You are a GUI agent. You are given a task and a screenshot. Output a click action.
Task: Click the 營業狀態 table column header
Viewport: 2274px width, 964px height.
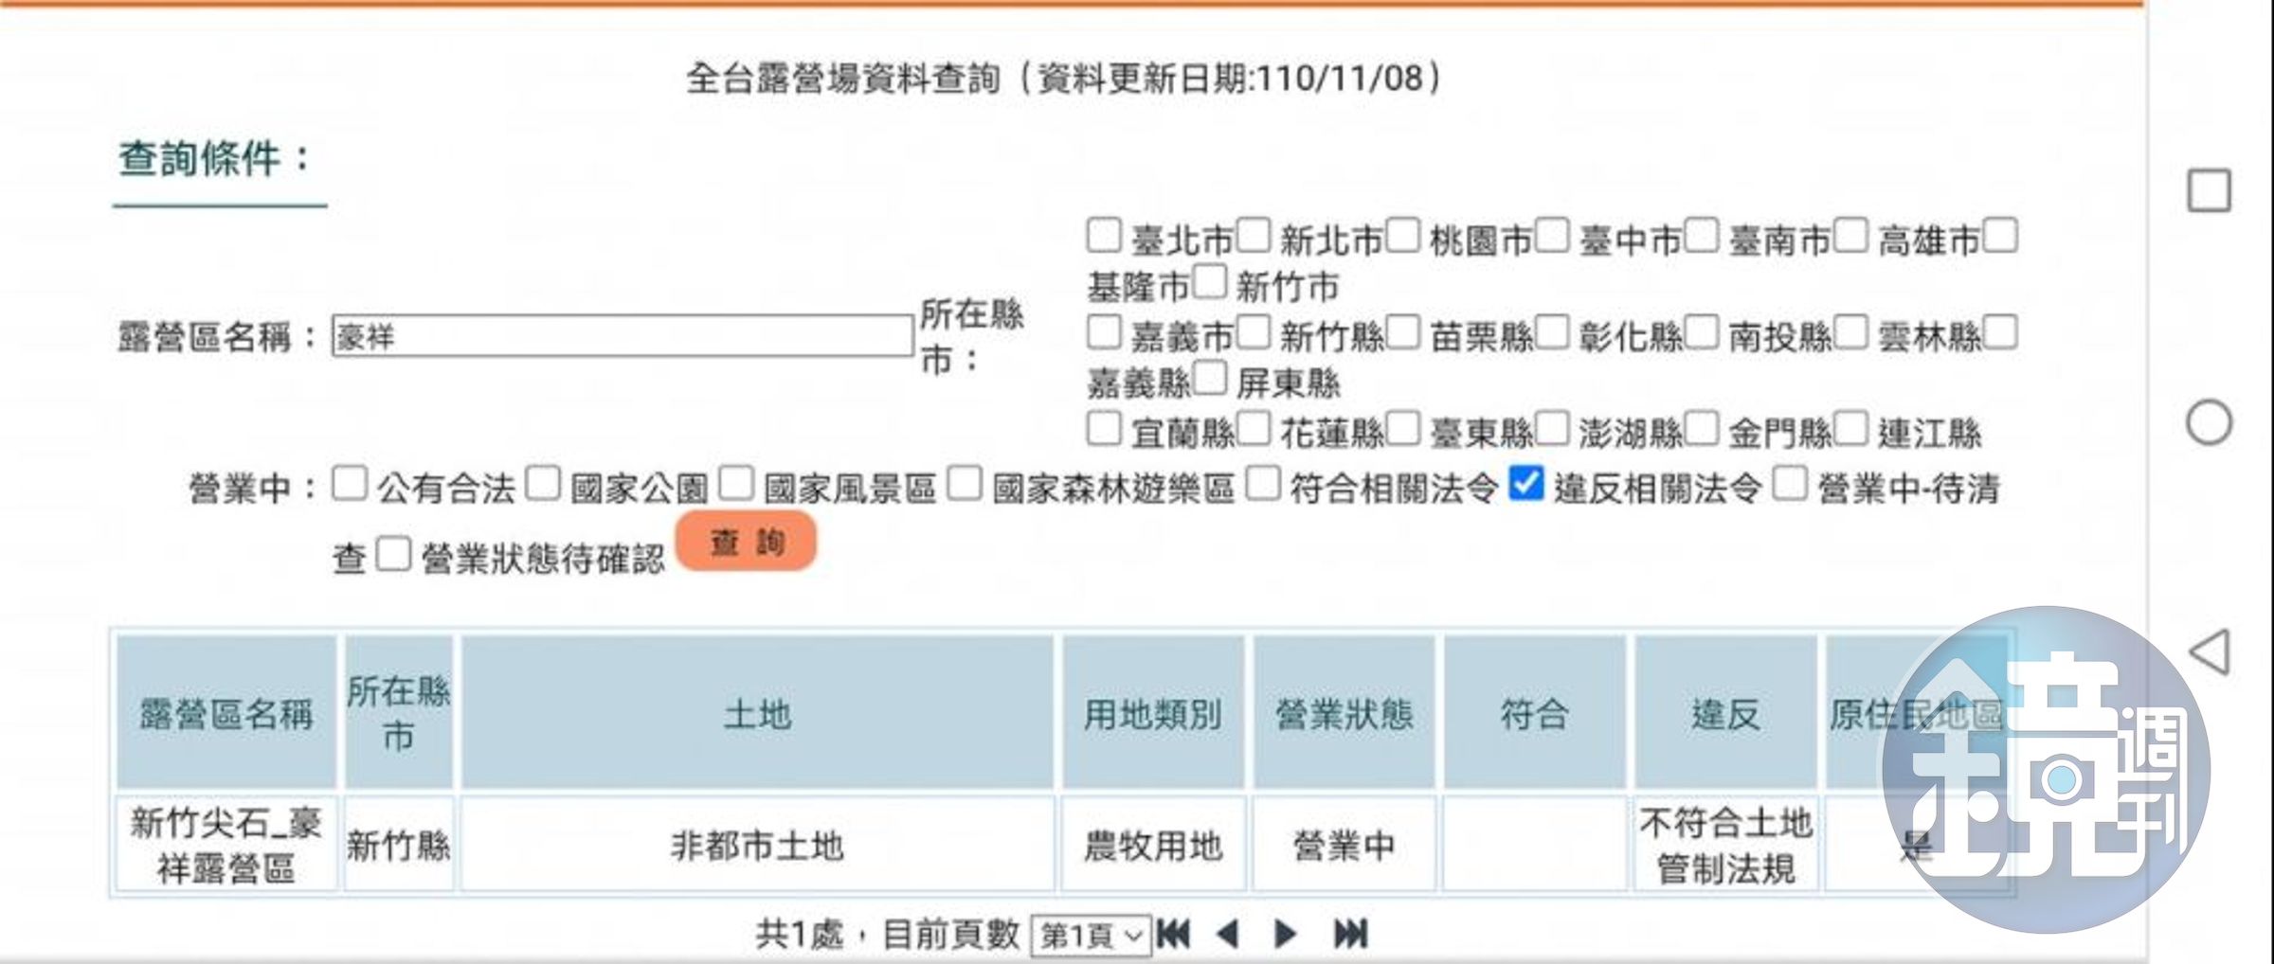pyautogui.click(x=1344, y=713)
